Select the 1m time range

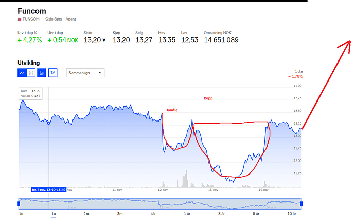coord(86,214)
